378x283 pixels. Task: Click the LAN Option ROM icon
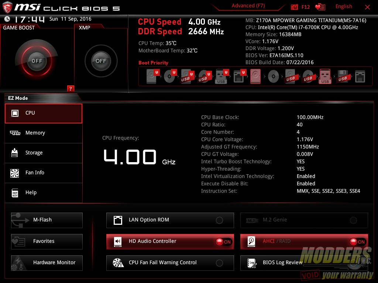pyautogui.click(x=118, y=220)
